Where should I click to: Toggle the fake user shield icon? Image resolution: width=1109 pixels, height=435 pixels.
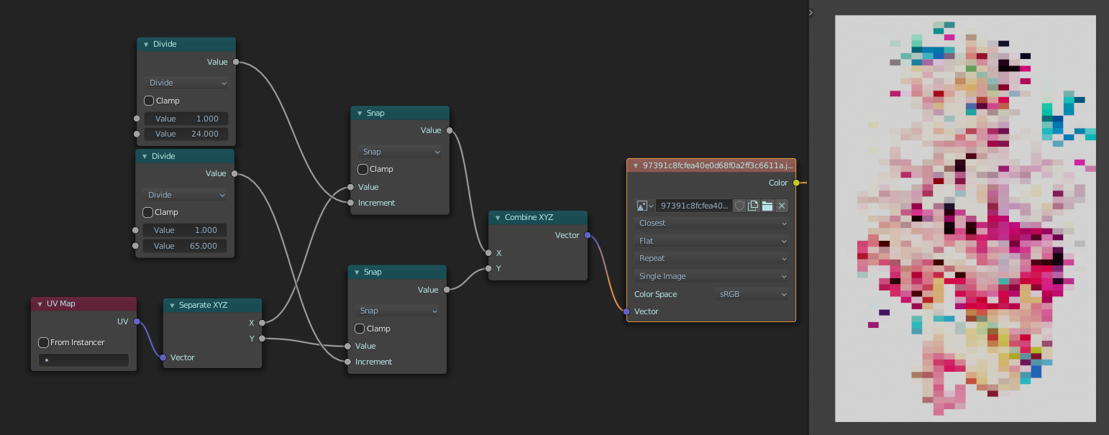739,206
